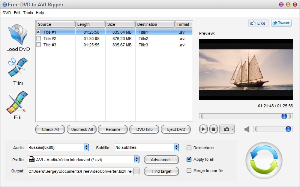The image size is (300, 187).
Task: Disable the Apply to all checkbox
Action: pyautogui.click(x=189, y=159)
